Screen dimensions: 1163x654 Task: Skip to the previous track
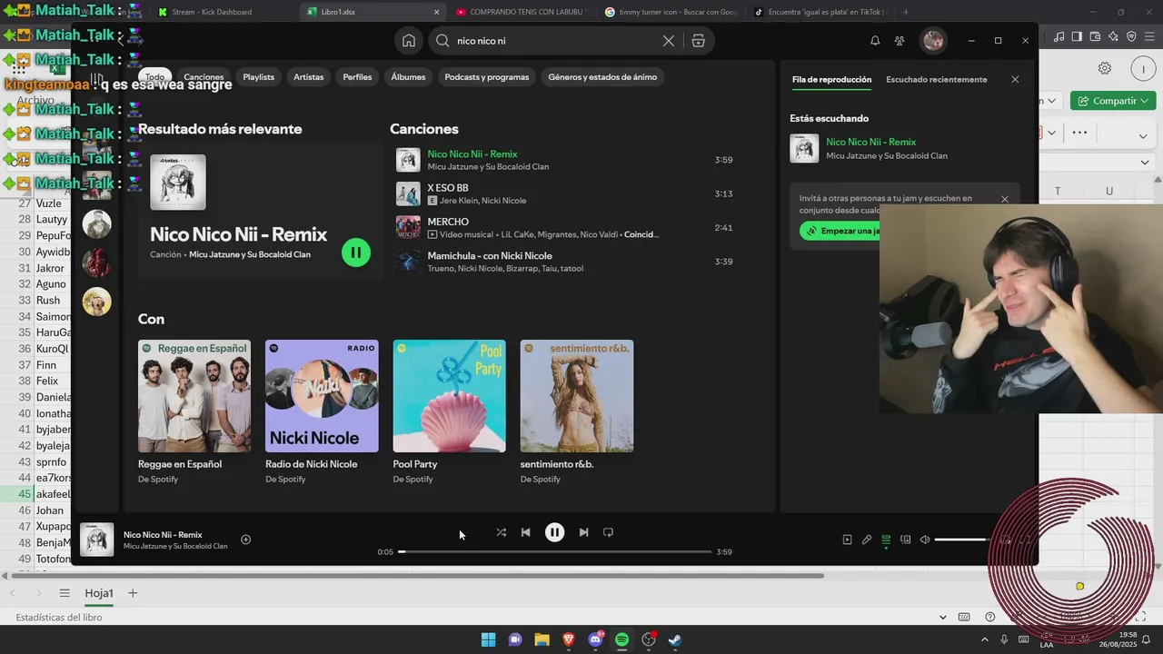525,532
